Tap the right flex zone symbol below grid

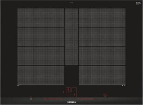point(124,86)
